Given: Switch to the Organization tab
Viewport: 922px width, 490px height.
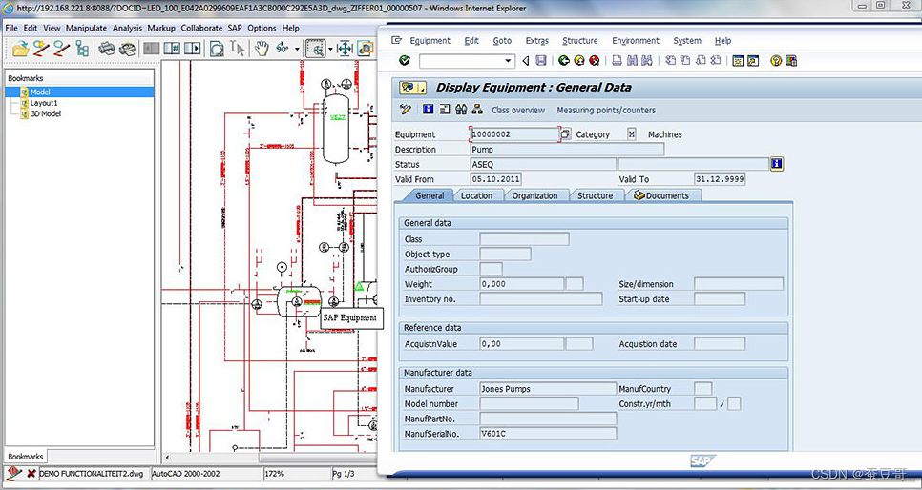Looking at the screenshot, I should [535, 195].
